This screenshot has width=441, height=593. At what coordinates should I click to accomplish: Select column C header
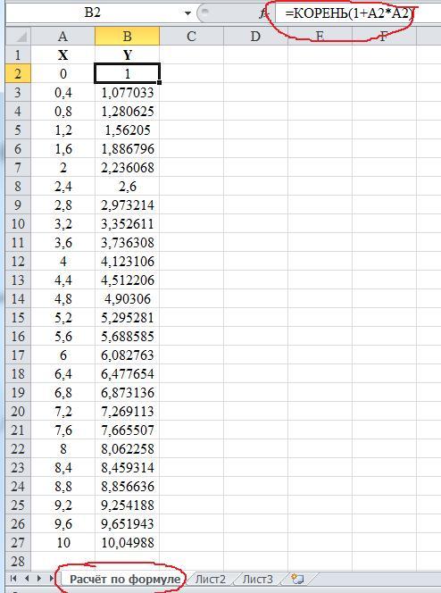pos(191,37)
